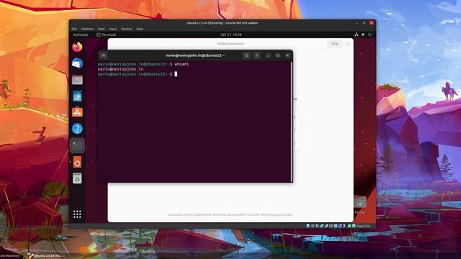
Task: Open the clock showing Apr 21 16:26
Action: pyautogui.click(x=230, y=35)
